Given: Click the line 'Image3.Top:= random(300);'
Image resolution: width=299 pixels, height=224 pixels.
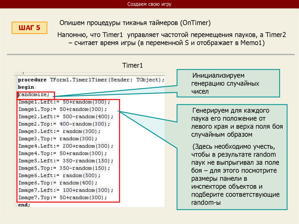Looking at the screenshot, I should coord(58,139).
